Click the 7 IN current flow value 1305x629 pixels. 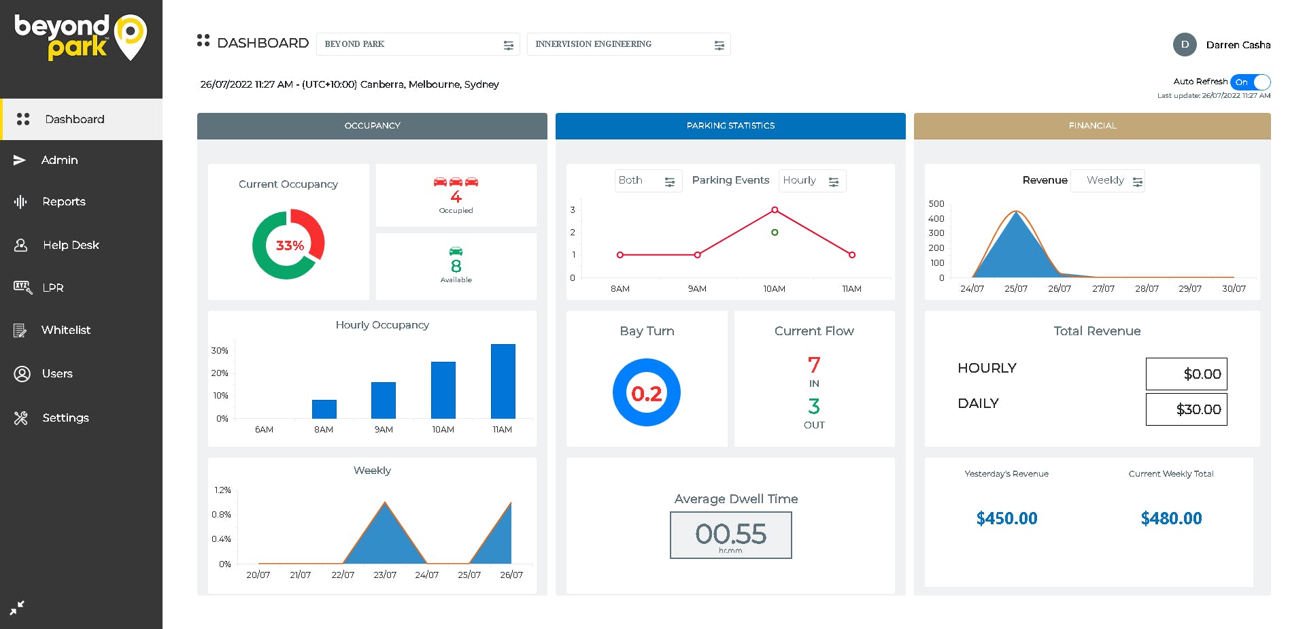coord(814,364)
